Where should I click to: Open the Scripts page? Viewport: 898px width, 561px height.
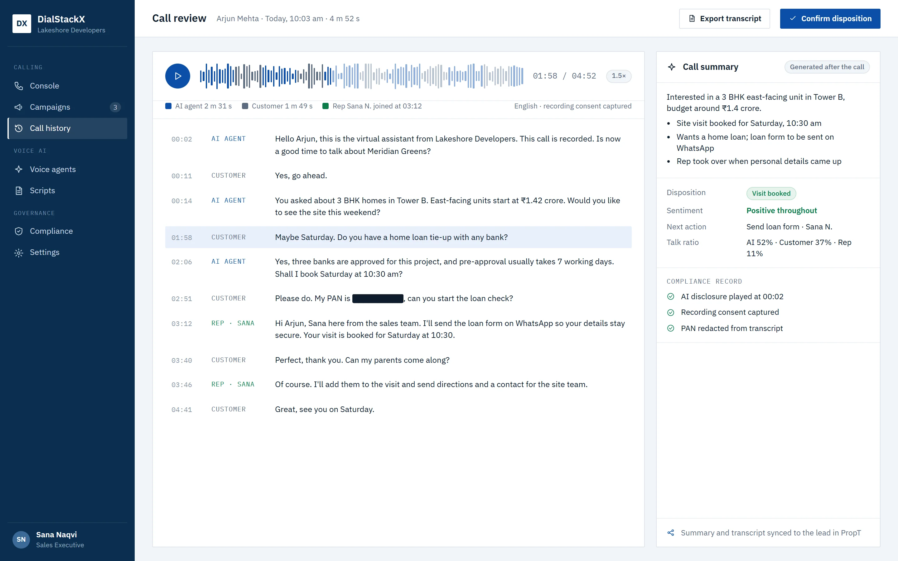67,190
